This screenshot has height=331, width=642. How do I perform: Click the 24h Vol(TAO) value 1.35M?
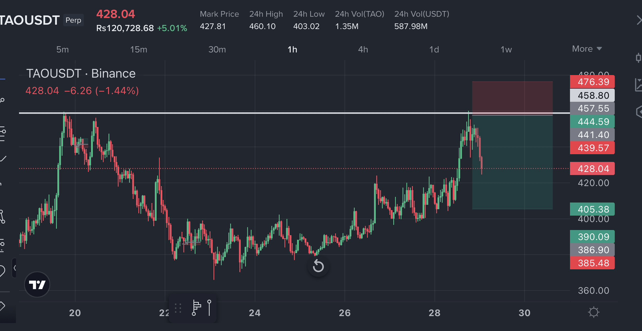[x=347, y=26]
